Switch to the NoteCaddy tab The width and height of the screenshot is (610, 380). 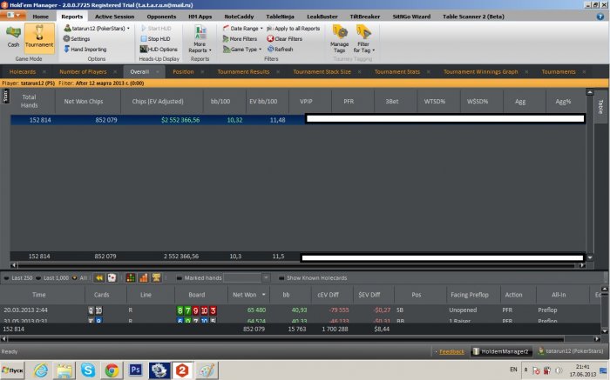pyautogui.click(x=239, y=17)
